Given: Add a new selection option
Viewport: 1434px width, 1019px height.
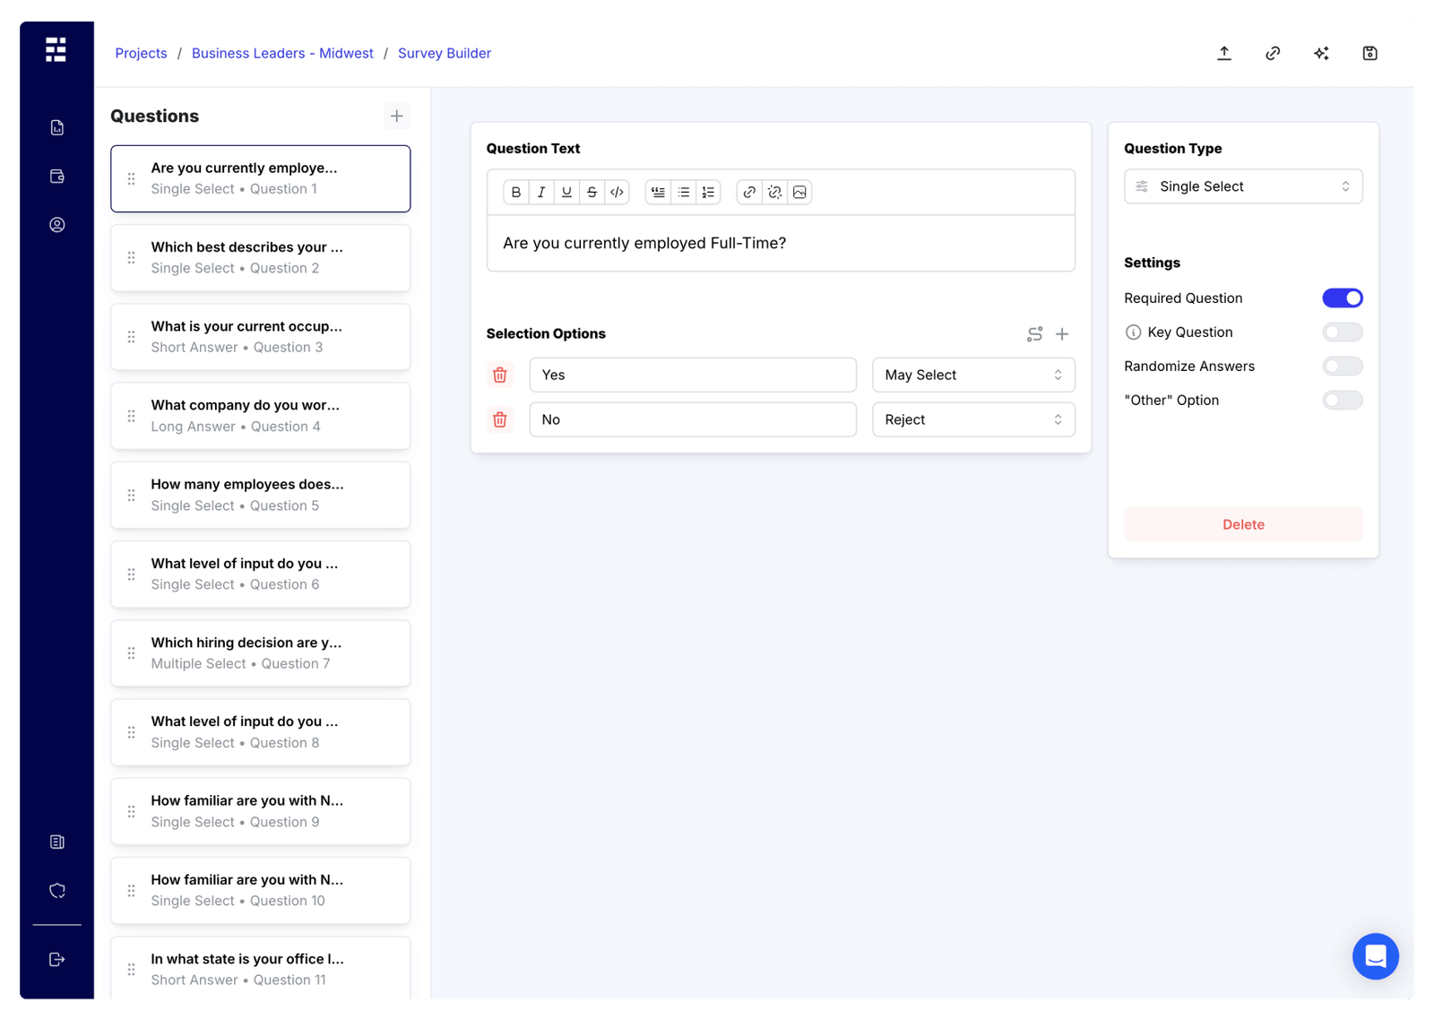Looking at the screenshot, I should coord(1062,333).
